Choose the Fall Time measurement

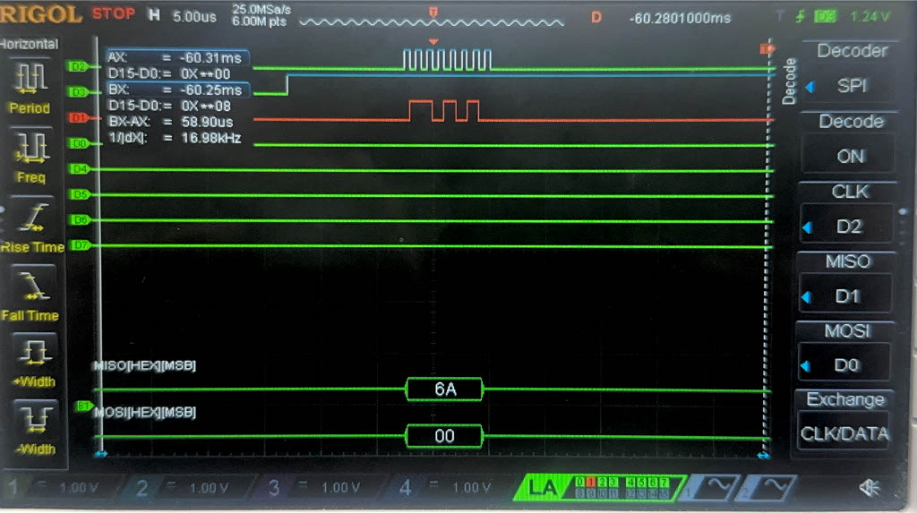click(x=30, y=292)
